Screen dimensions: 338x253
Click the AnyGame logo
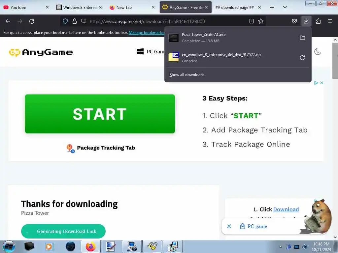[41, 52]
